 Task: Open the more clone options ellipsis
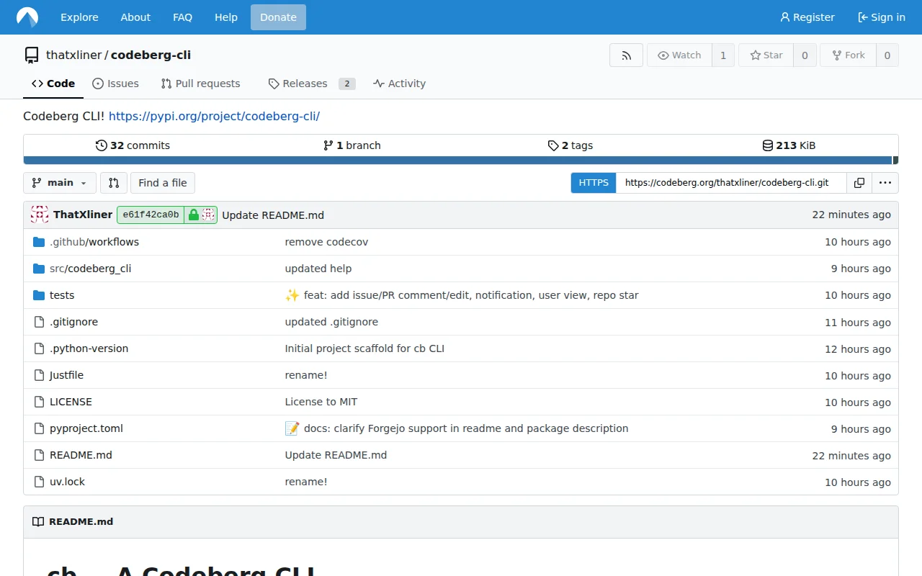tap(885, 183)
